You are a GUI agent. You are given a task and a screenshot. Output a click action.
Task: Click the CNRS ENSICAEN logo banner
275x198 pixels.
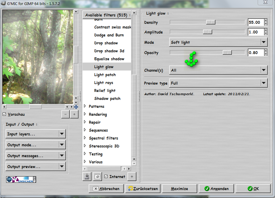[21, 179]
